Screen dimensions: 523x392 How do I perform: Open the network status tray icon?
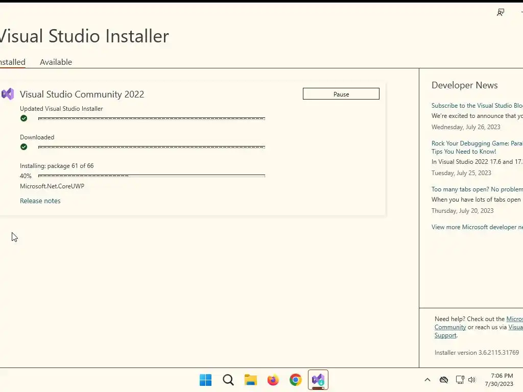pyautogui.click(x=460, y=380)
